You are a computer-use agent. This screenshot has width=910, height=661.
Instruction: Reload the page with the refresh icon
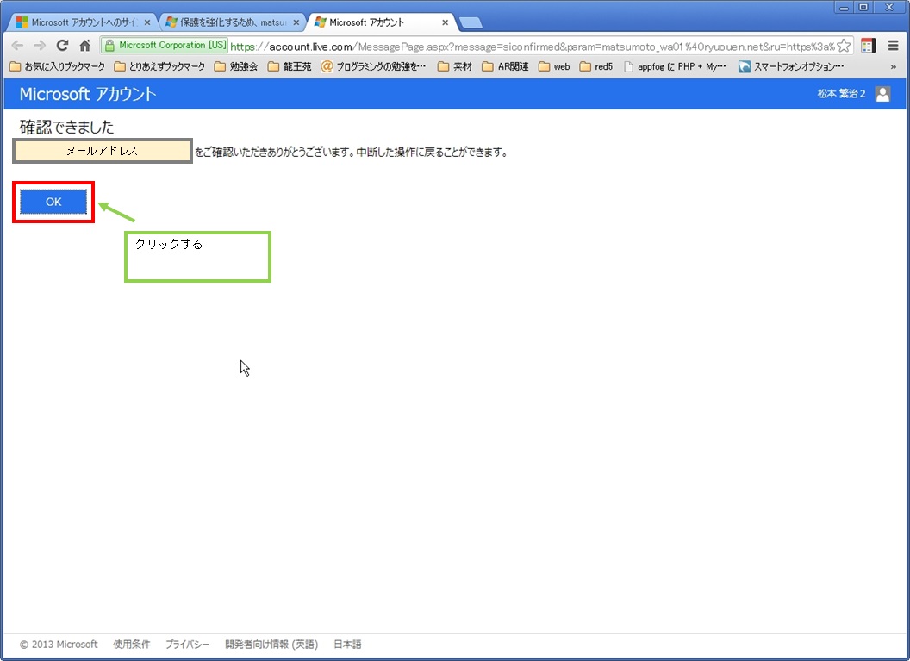62,46
